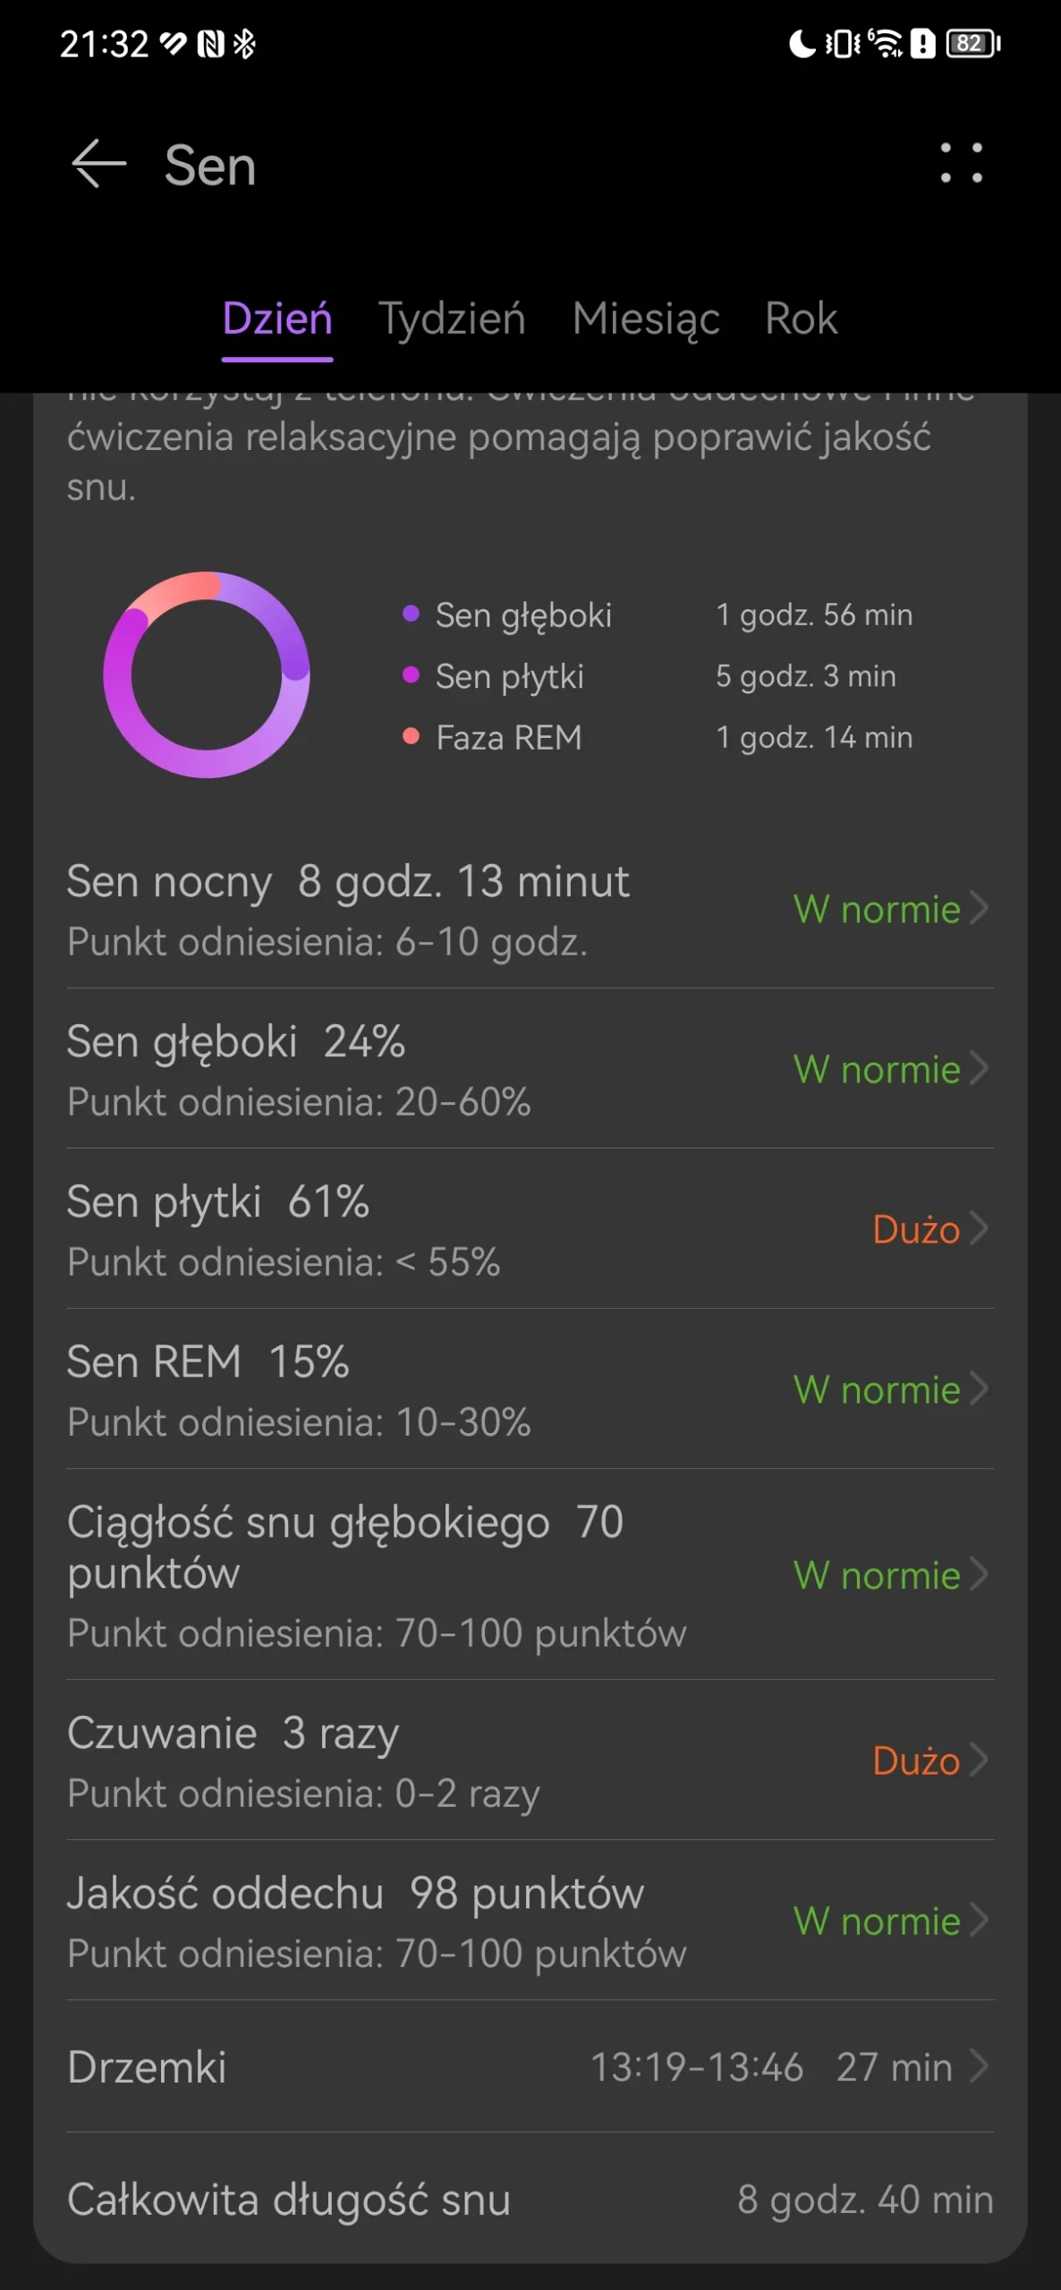Open Drzemki nap details chevron
1061x2290 pixels.
pyautogui.click(x=980, y=2066)
